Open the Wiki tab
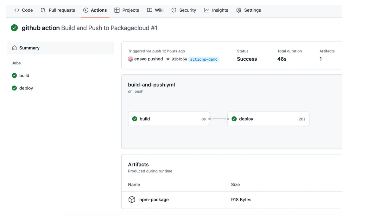The image size is (380, 219). (x=155, y=10)
